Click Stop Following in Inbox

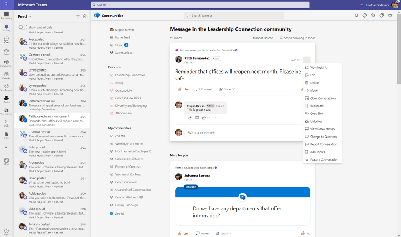tap(298, 38)
